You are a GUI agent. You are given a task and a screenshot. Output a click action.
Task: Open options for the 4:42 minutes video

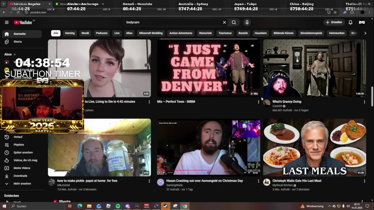click(x=149, y=102)
